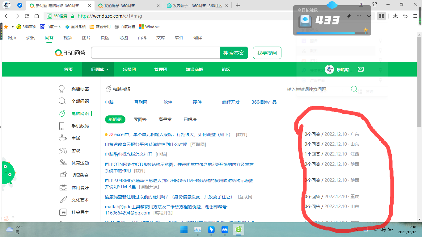Image resolution: width=422 pixels, height=237 pixels.
Task: Open the 重装系统 bookmark
Action: point(75,27)
